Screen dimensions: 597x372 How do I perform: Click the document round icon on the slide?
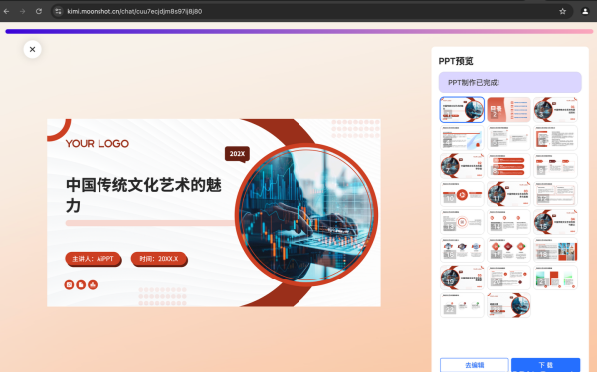click(x=81, y=284)
